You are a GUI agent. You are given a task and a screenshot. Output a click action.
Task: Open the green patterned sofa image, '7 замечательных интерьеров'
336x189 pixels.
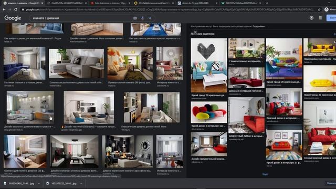click(x=246, y=48)
